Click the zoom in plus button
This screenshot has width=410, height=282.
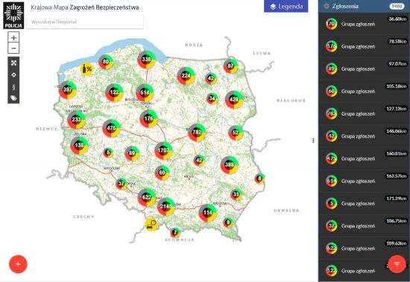(13, 37)
